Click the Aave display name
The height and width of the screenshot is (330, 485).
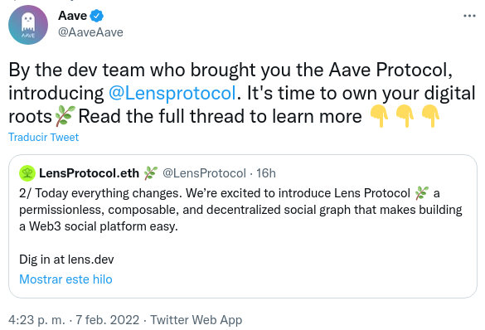point(73,16)
